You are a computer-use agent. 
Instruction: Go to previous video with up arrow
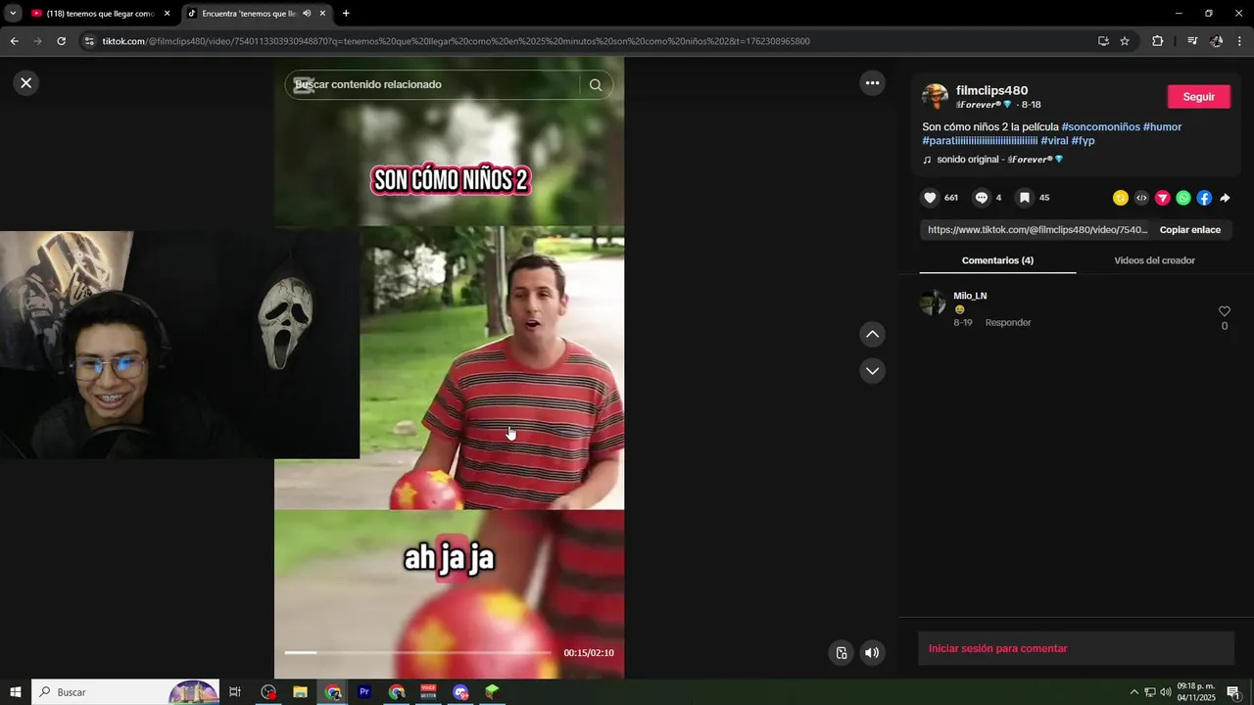click(x=872, y=335)
